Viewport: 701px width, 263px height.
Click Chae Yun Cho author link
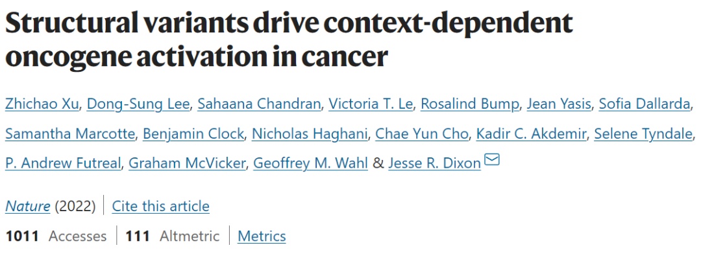pyautogui.click(x=422, y=133)
